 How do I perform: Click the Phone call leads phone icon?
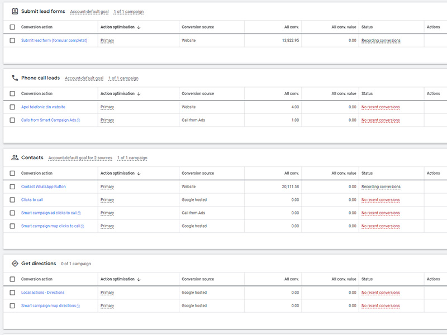pos(15,78)
